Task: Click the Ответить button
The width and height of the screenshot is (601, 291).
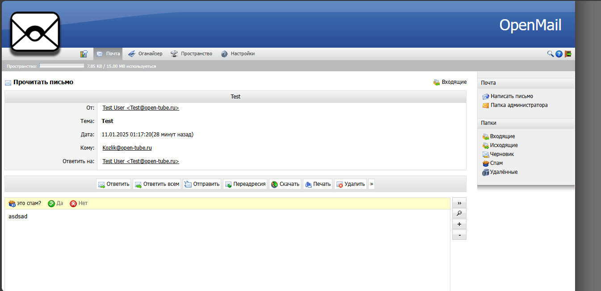Action: [113, 184]
